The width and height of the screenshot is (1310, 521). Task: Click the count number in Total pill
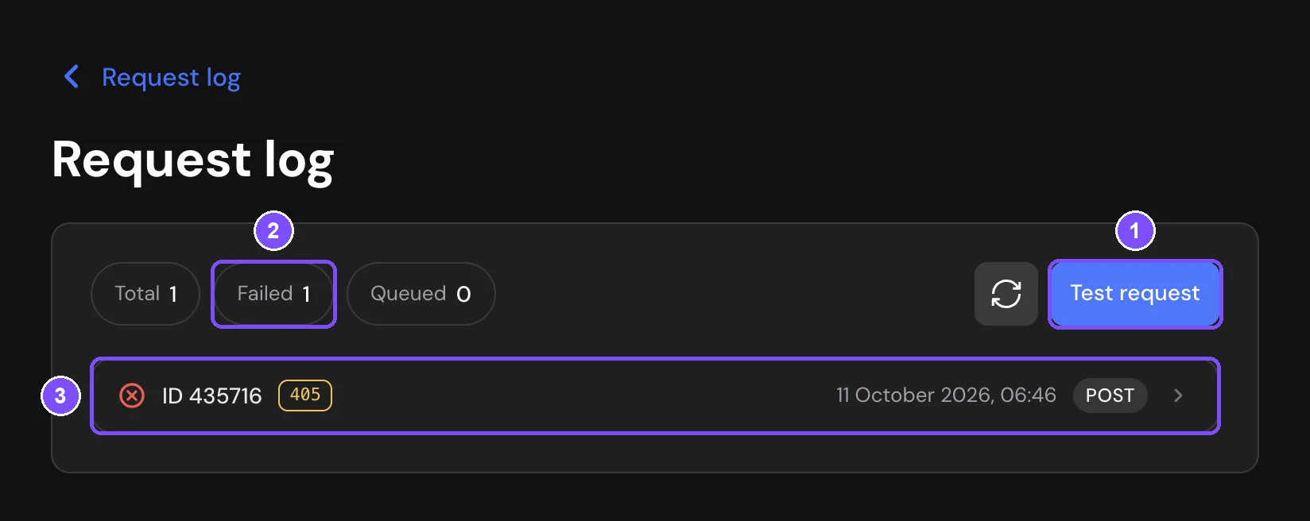(x=173, y=295)
